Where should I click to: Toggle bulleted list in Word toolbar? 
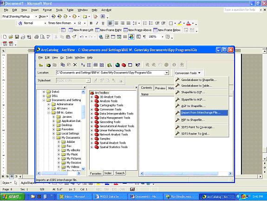151,23
